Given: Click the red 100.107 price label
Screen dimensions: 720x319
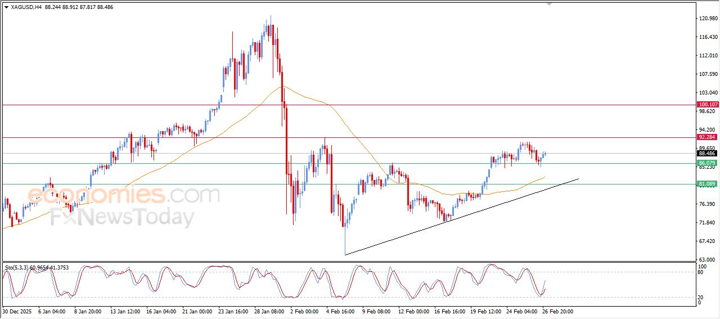Looking at the screenshot, I should click(x=707, y=105).
